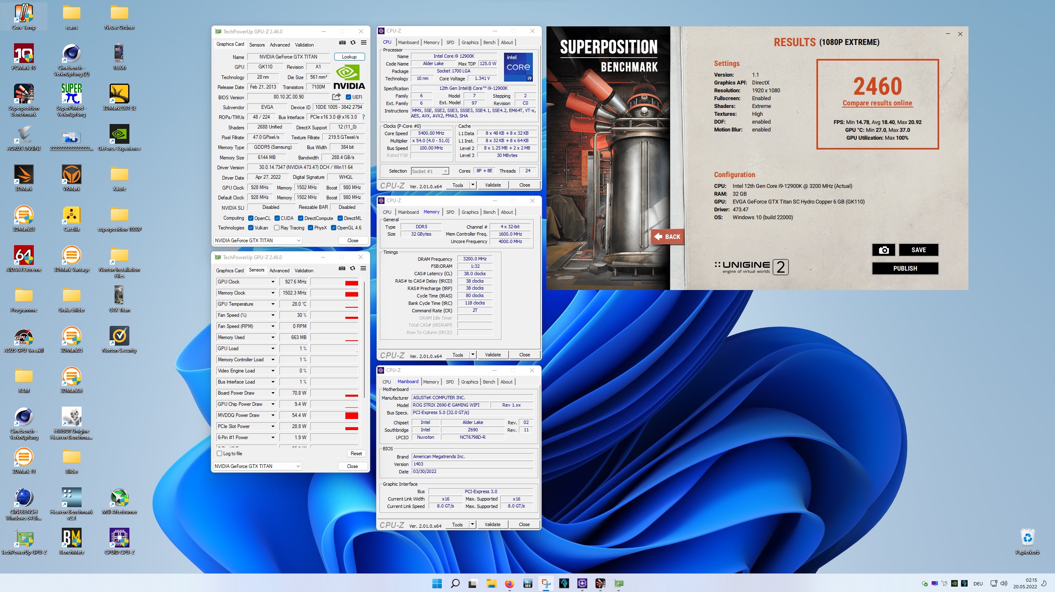Click the refresh icon in top GPU-Z window
This screenshot has width=1055, height=592.
(x=353, y=42)
